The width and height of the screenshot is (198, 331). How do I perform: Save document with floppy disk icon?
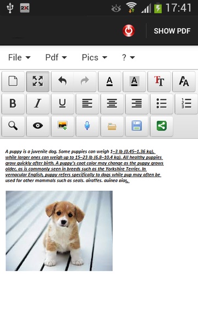[x=137, y=126]
